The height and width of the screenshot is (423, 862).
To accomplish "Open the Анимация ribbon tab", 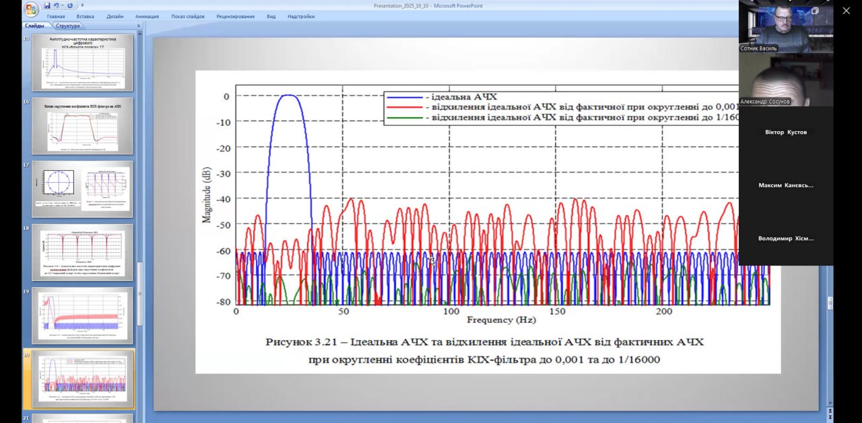I will (147, 16).
